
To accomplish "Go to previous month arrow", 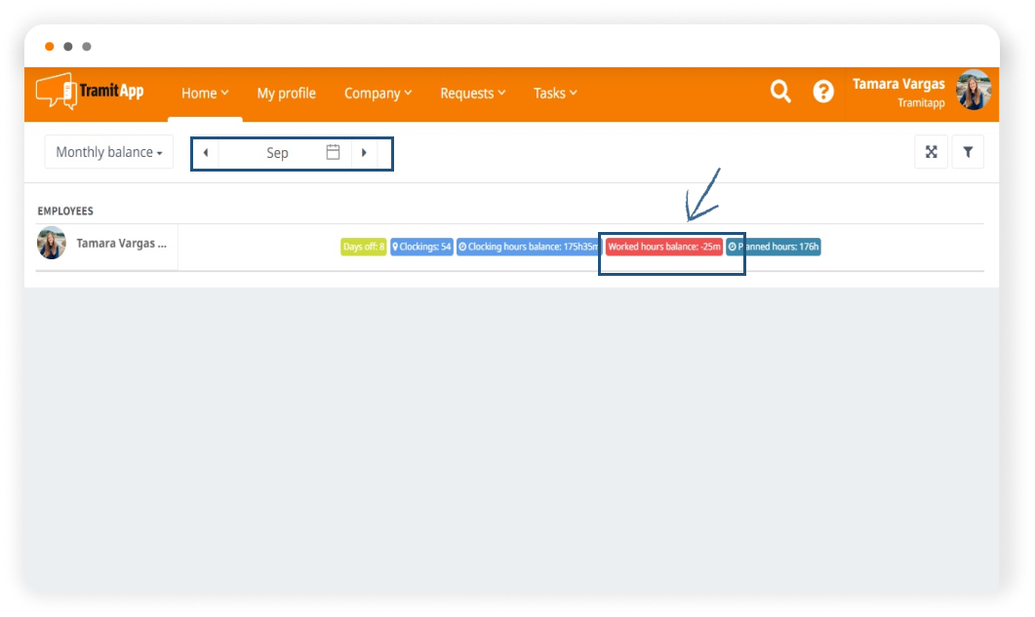I will [205, 153].
